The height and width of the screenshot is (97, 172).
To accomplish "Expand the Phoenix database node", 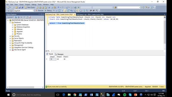I will point(13,34).
